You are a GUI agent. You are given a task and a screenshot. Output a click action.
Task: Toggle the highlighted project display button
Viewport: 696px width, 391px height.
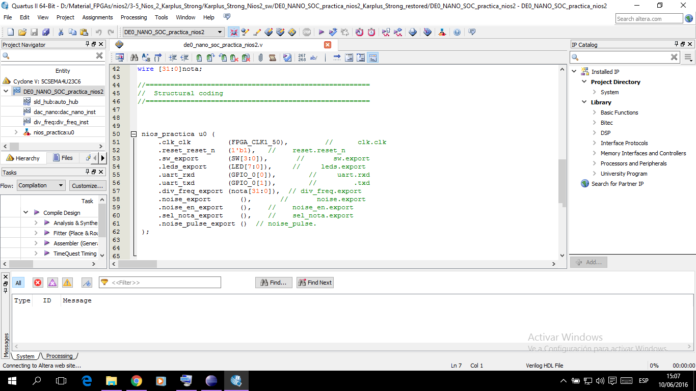(234, 32)
